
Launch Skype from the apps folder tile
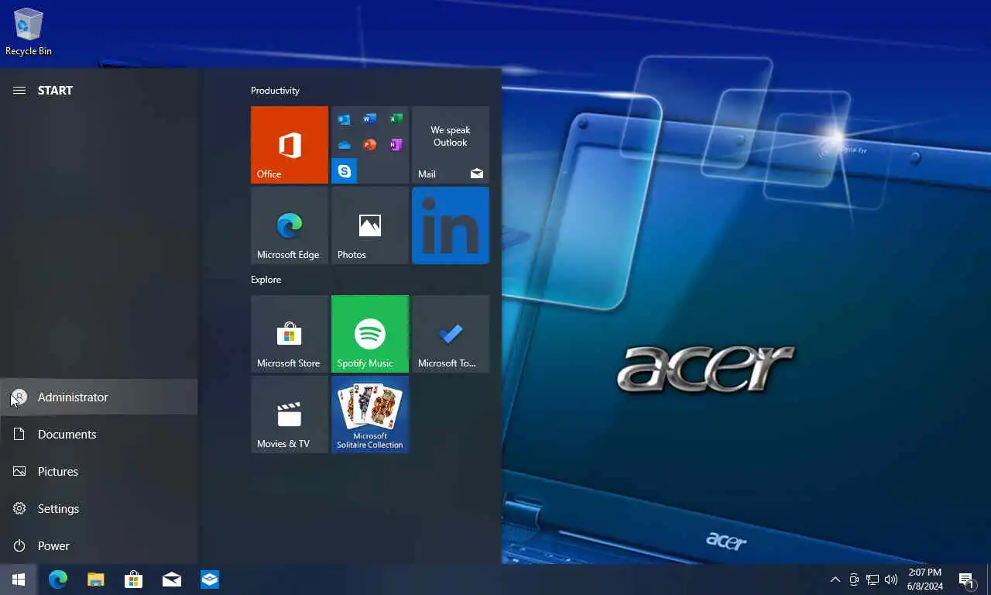click(x=345, y=170)
